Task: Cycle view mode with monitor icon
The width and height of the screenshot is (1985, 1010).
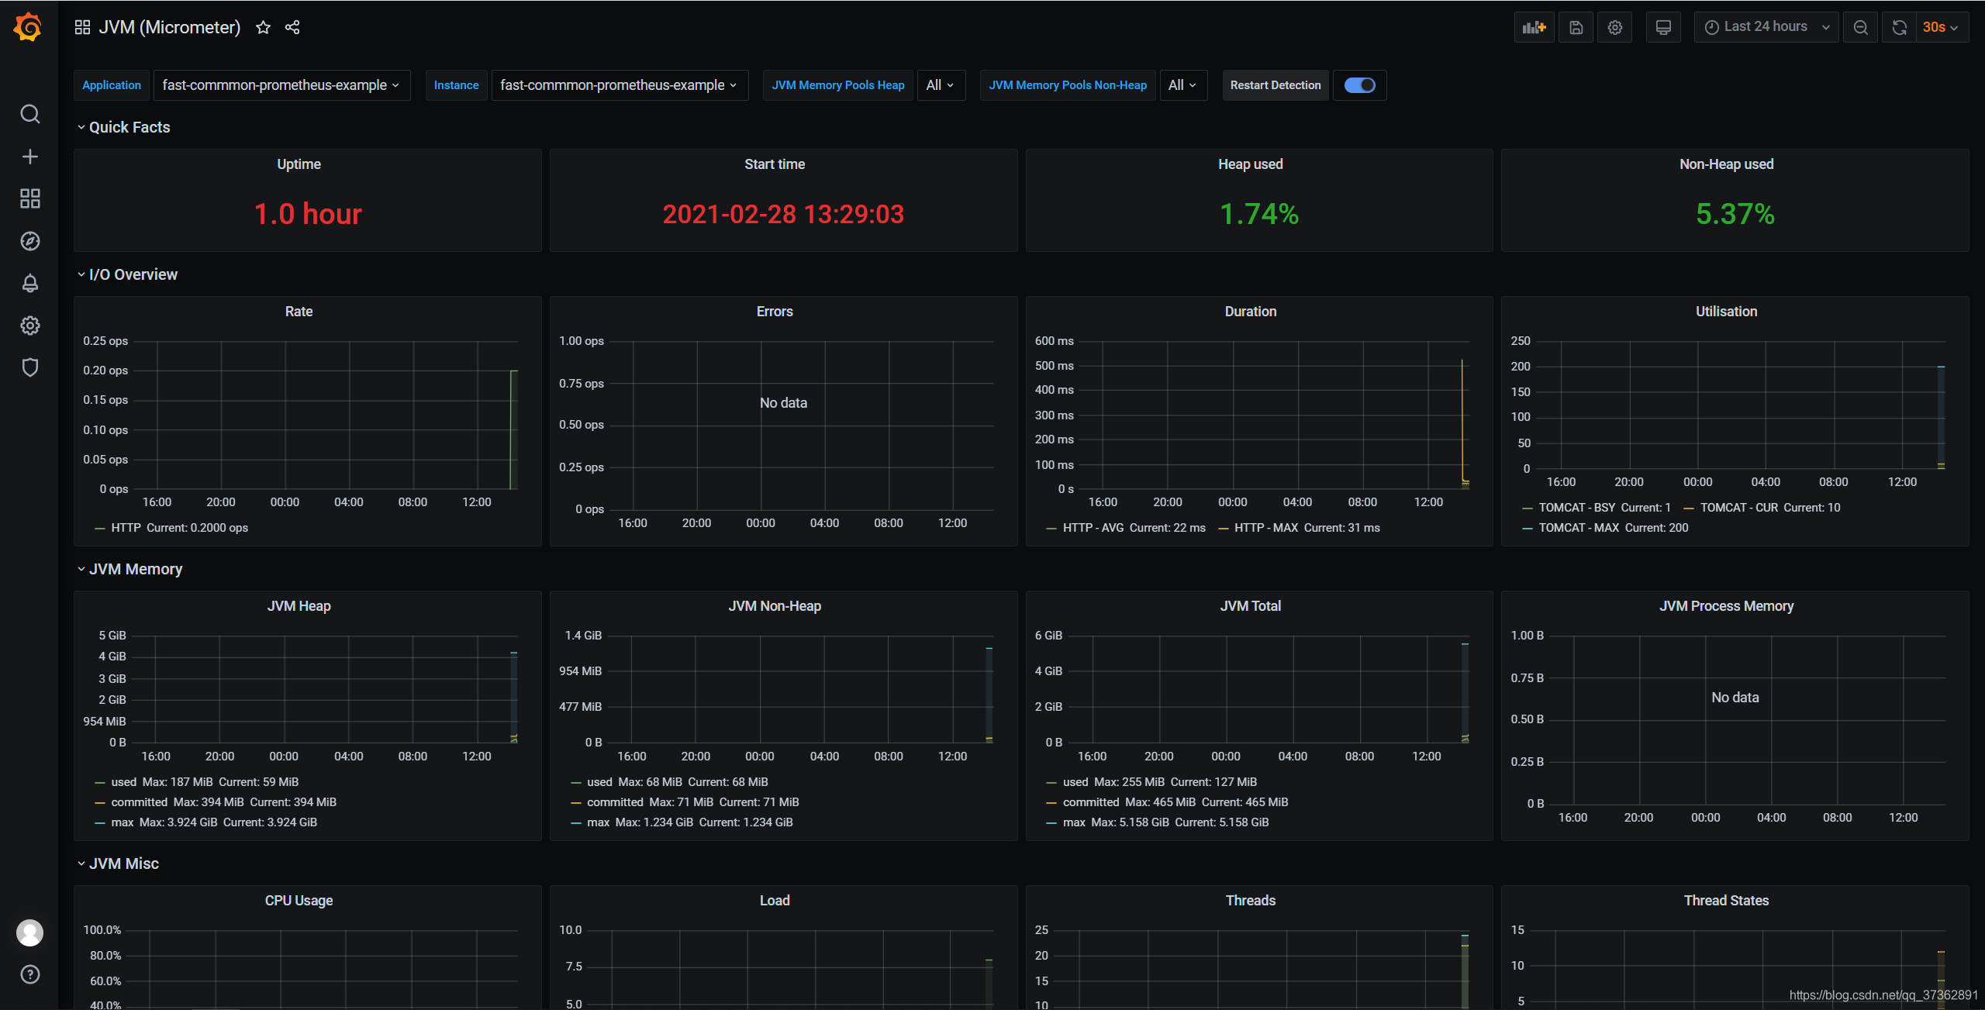Action: click(x=1663, y=27)
